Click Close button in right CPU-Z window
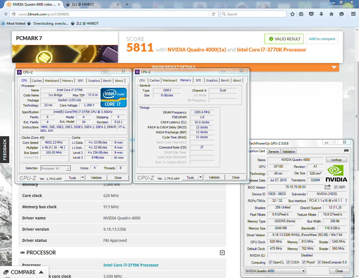359x278 pixels. pyautogui.click(x=236, y=177)
